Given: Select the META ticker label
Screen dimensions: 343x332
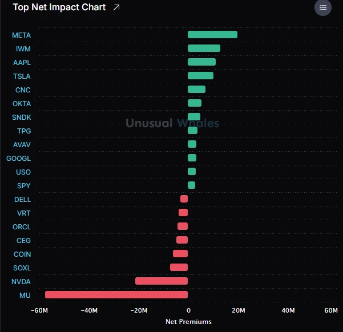Looking at the screenshot, I should point(22,35).
